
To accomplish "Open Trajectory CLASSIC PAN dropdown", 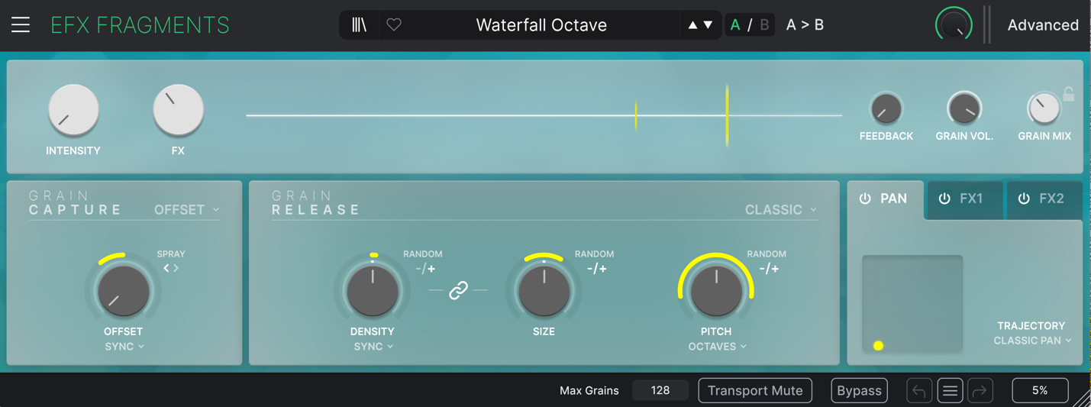I will point(1032,341).
